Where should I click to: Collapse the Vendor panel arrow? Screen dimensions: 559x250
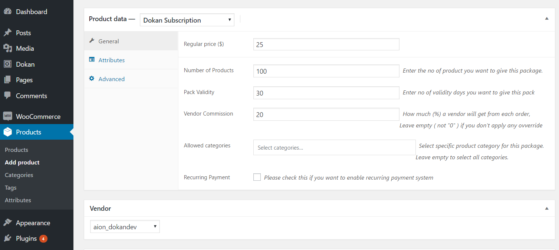click(x=547, y=209)
